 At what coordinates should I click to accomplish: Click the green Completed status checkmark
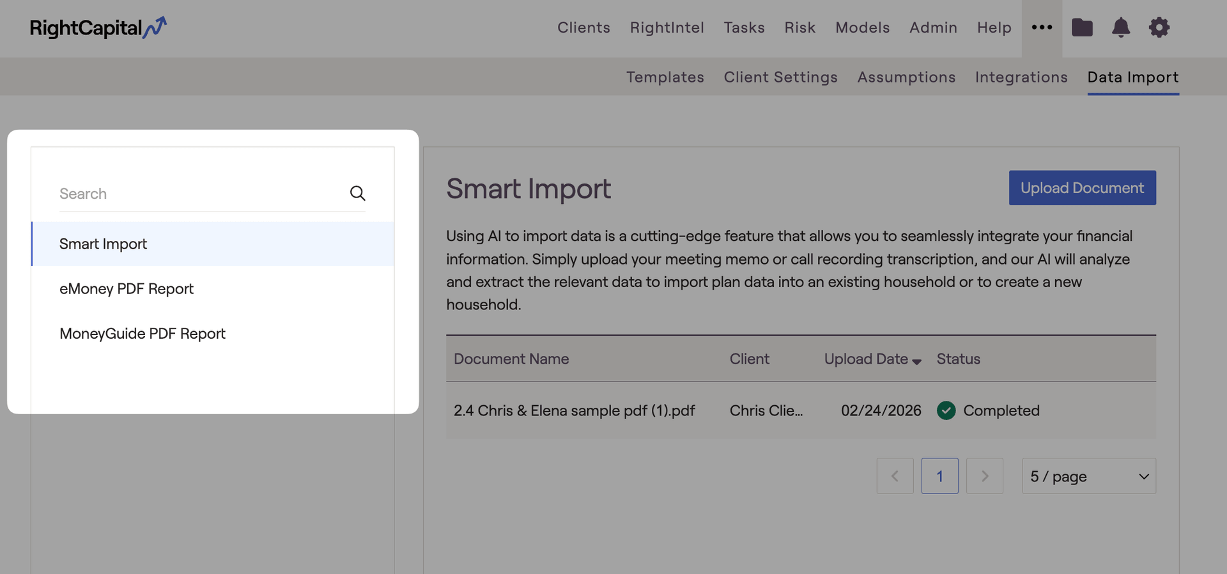(x=946, y=410)
